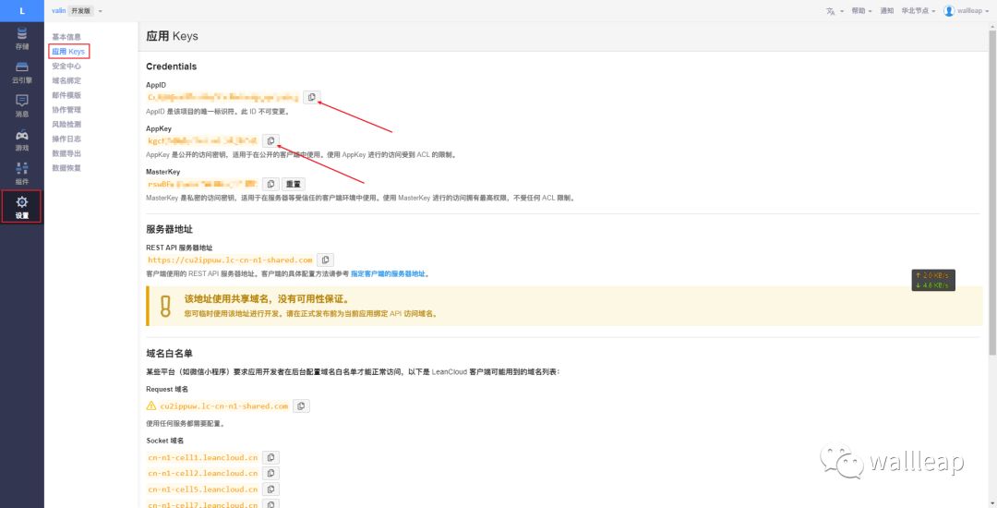The height and width of the screenshot is (508, 997).
Task: Open the 邮件模版 email templates page
Action: 66,95
